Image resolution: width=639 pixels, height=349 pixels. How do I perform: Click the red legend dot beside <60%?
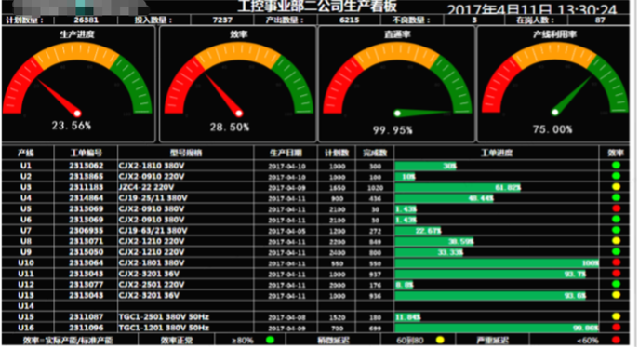click(616, 340)
